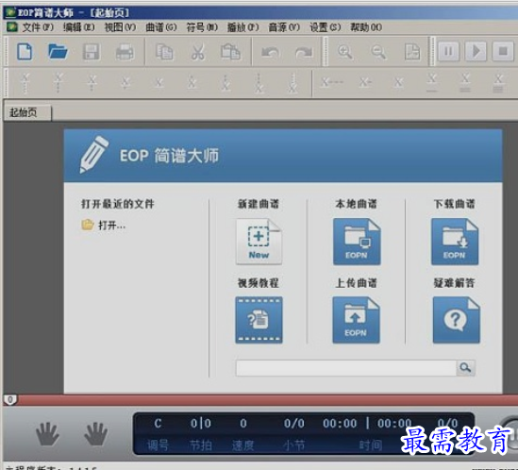Image resolution: width=518 pixels, height=470 pixels.
Task: Click the search input field
Action: coord(346,368)
